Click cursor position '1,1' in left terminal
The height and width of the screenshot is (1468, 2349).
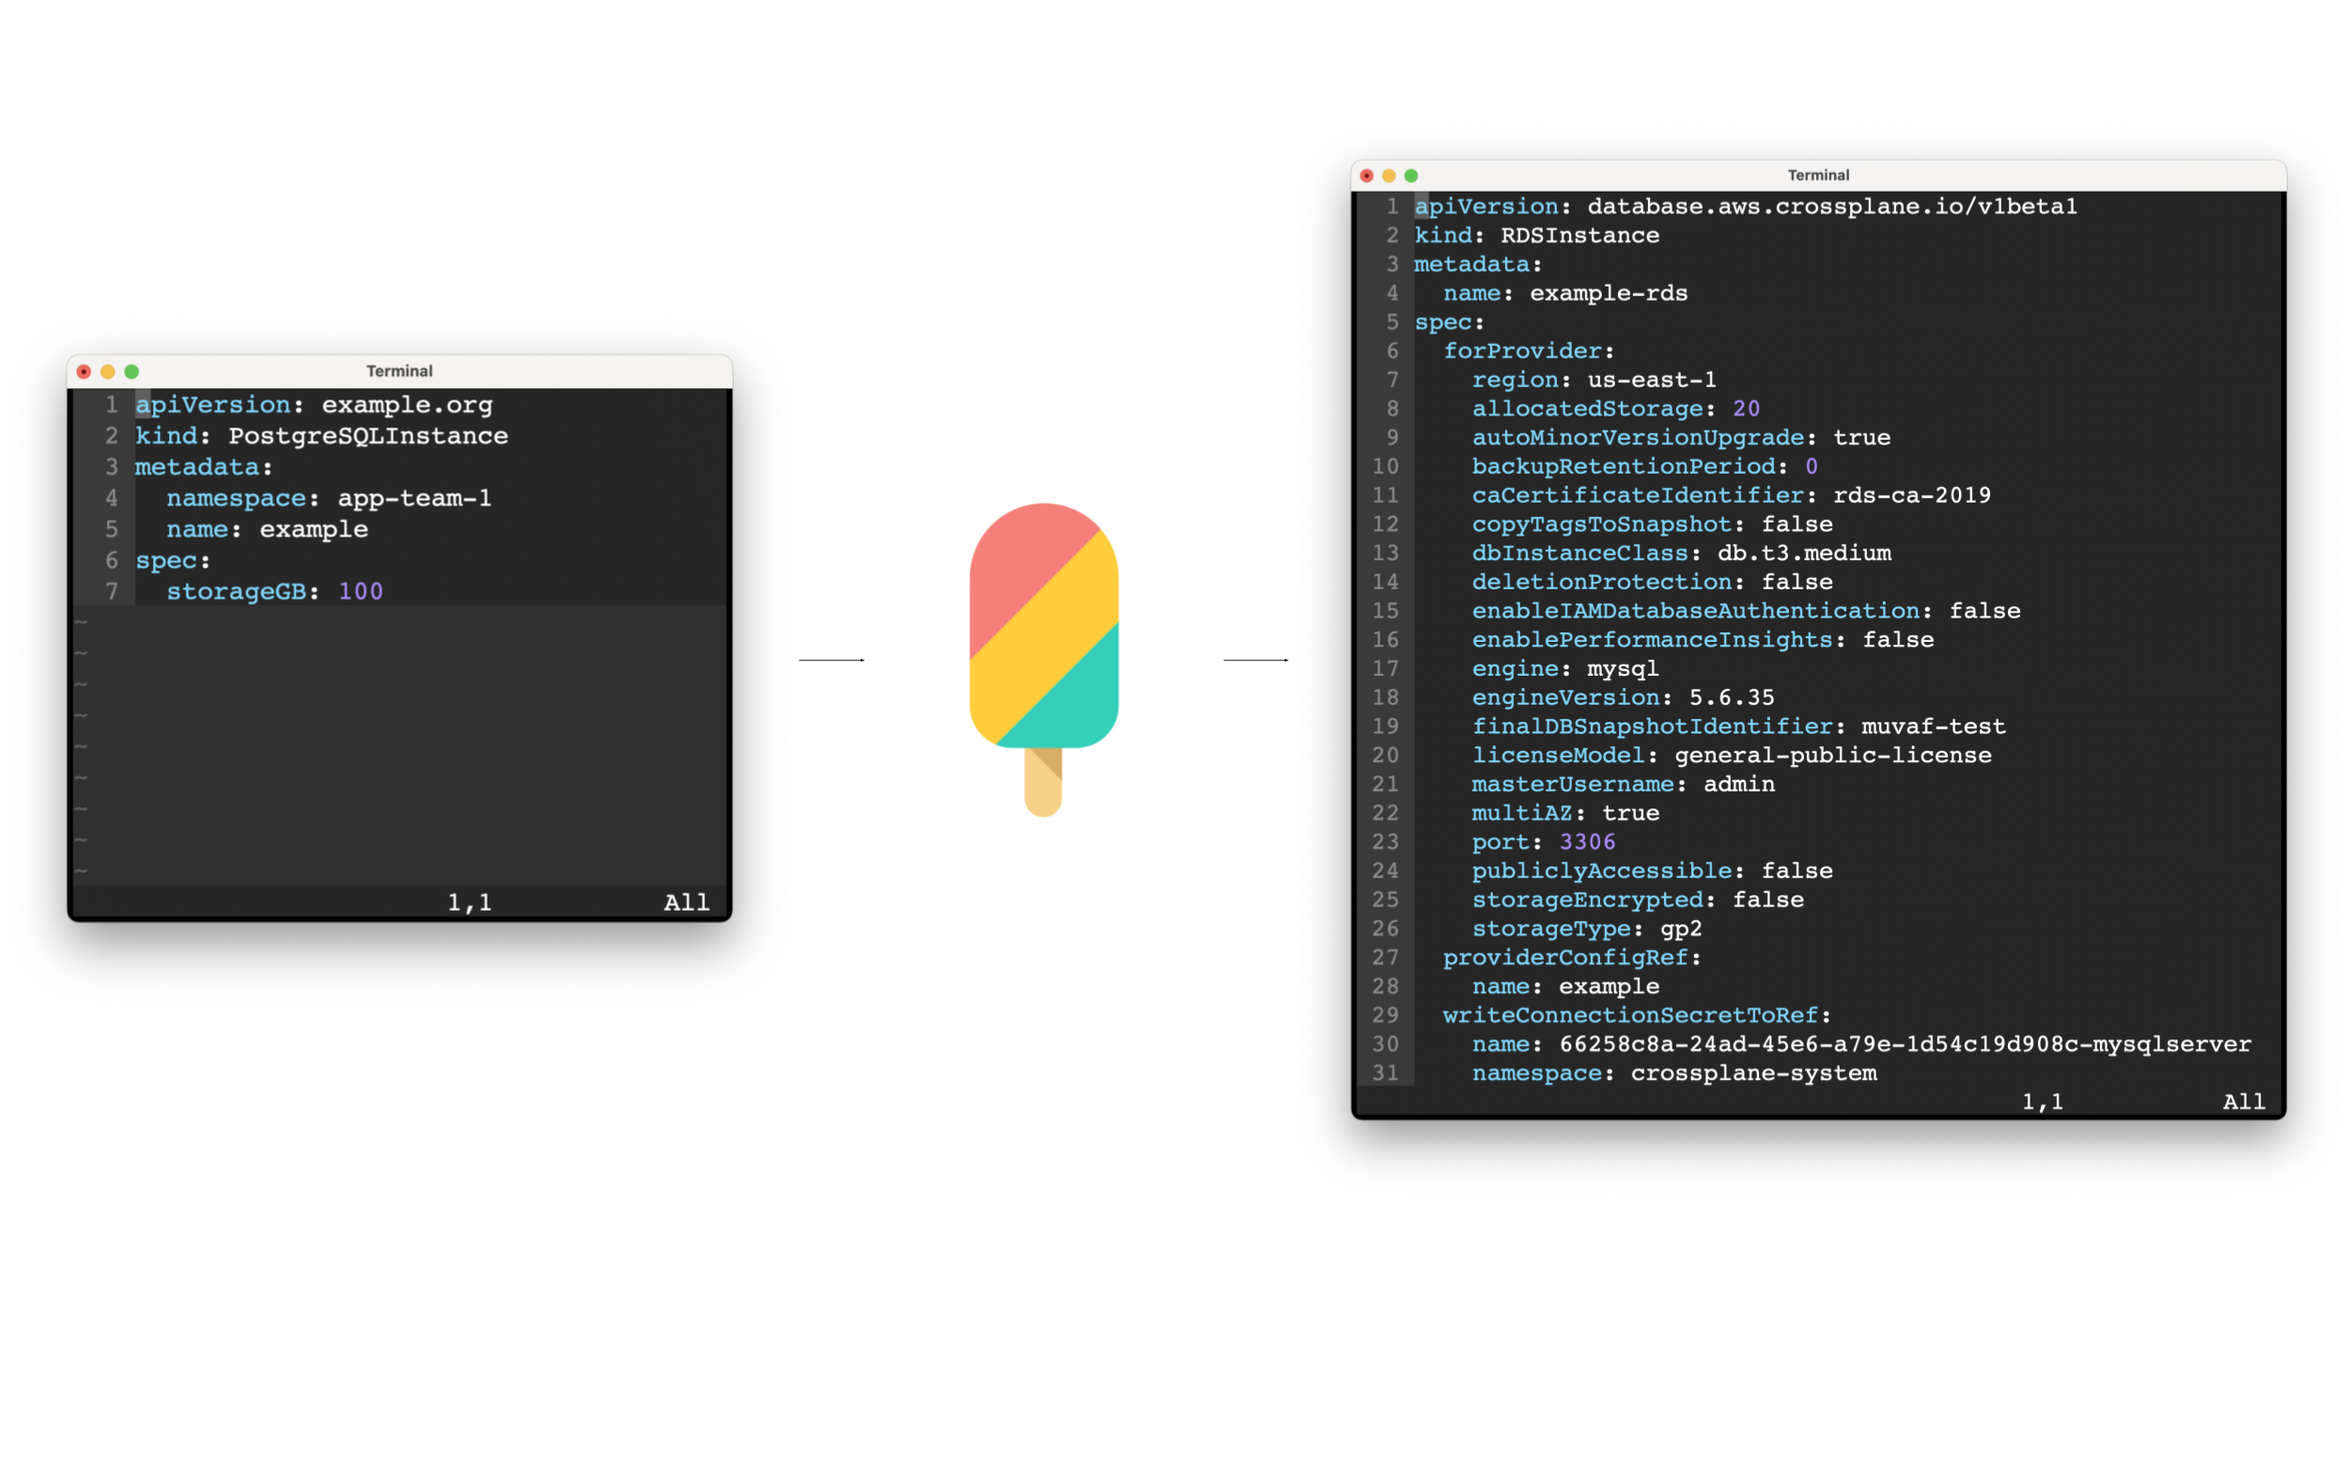470,902
